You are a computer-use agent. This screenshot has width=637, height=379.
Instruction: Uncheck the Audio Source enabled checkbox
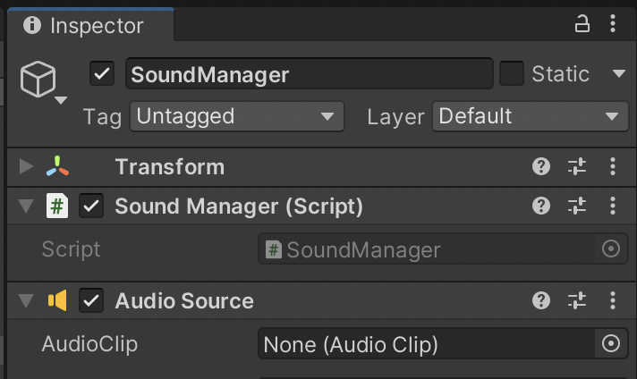tap(91, 300)
